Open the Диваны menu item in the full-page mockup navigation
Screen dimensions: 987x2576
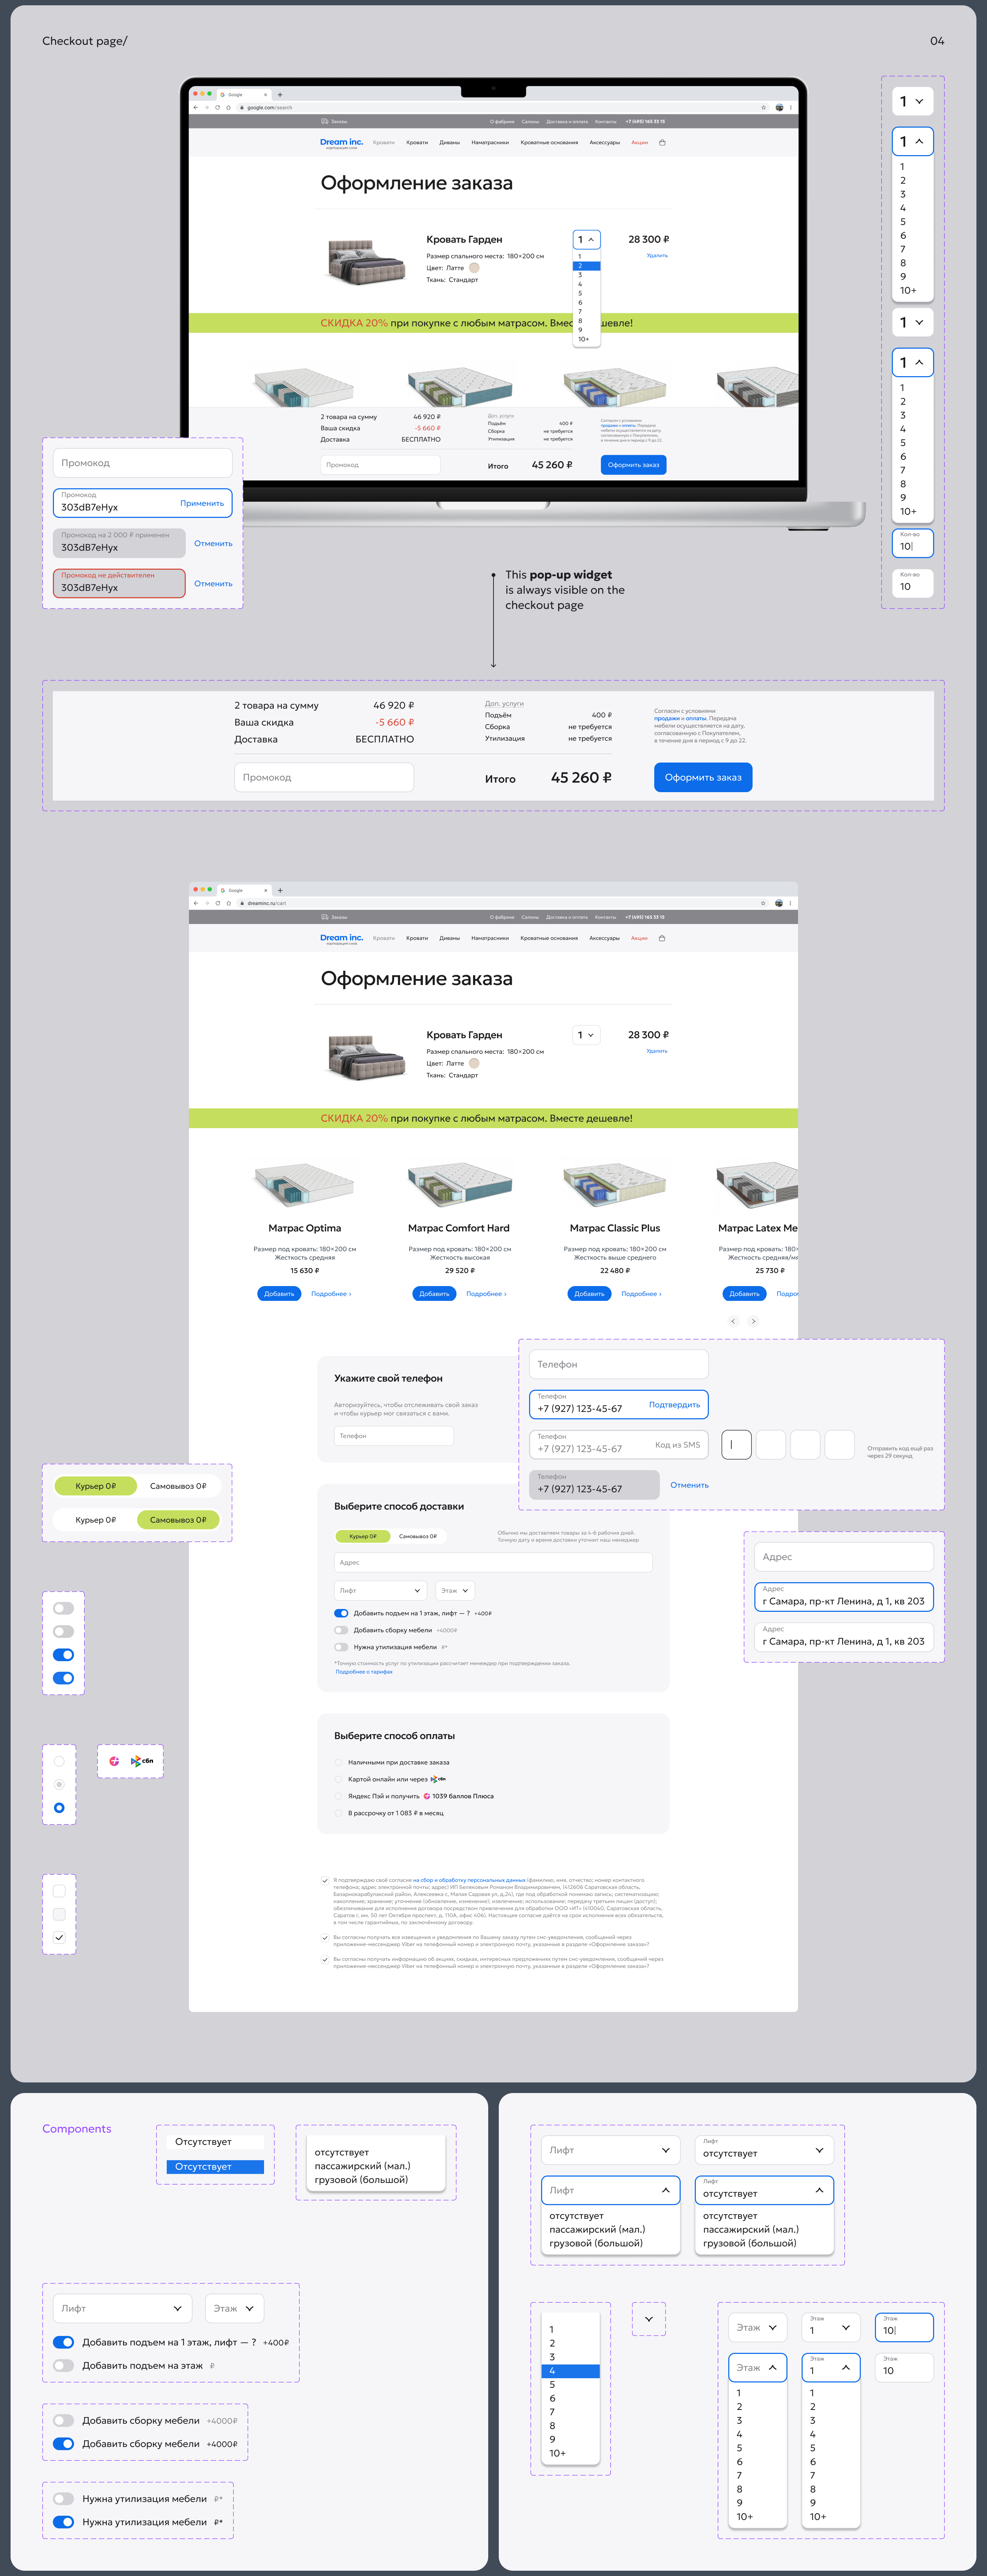(x=450, y=938)
